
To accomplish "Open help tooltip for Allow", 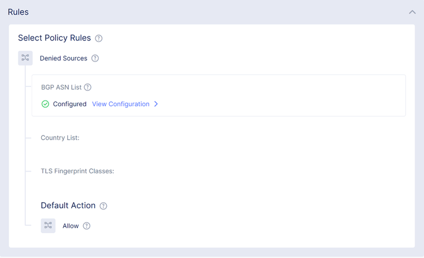I will (86, 226).
